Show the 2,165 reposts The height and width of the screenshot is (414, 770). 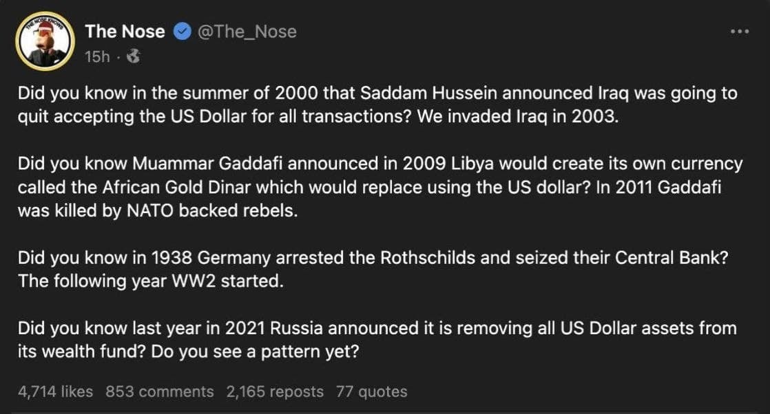click(x=275, y=391)
